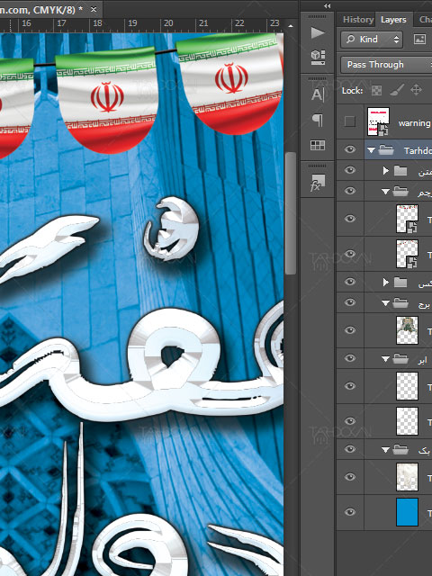
Task: Hide the برج tower group
Action: pos(350,302)
